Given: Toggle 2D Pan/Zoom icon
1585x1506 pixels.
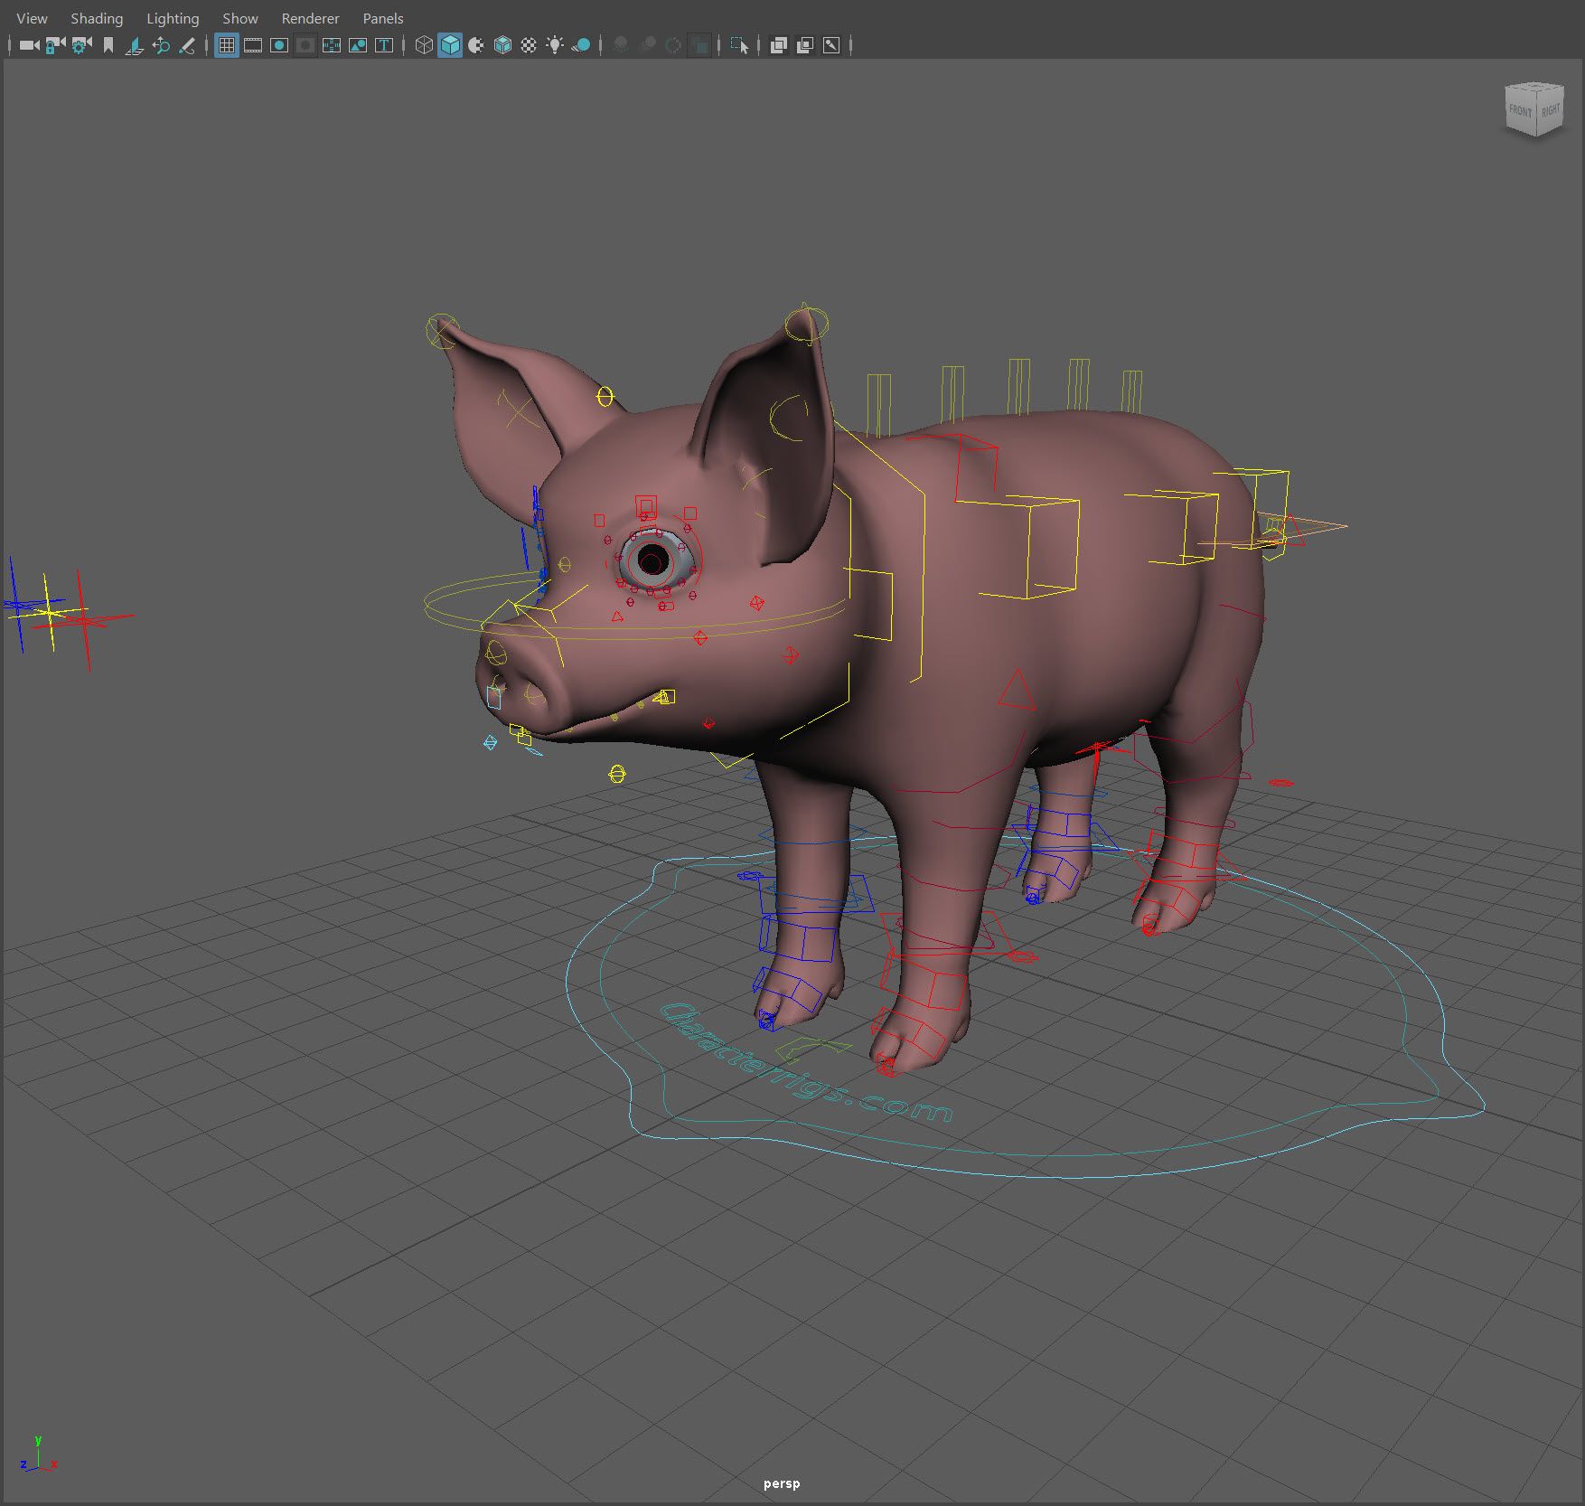Looking at the screenshot, I should [x=161, y=45].
